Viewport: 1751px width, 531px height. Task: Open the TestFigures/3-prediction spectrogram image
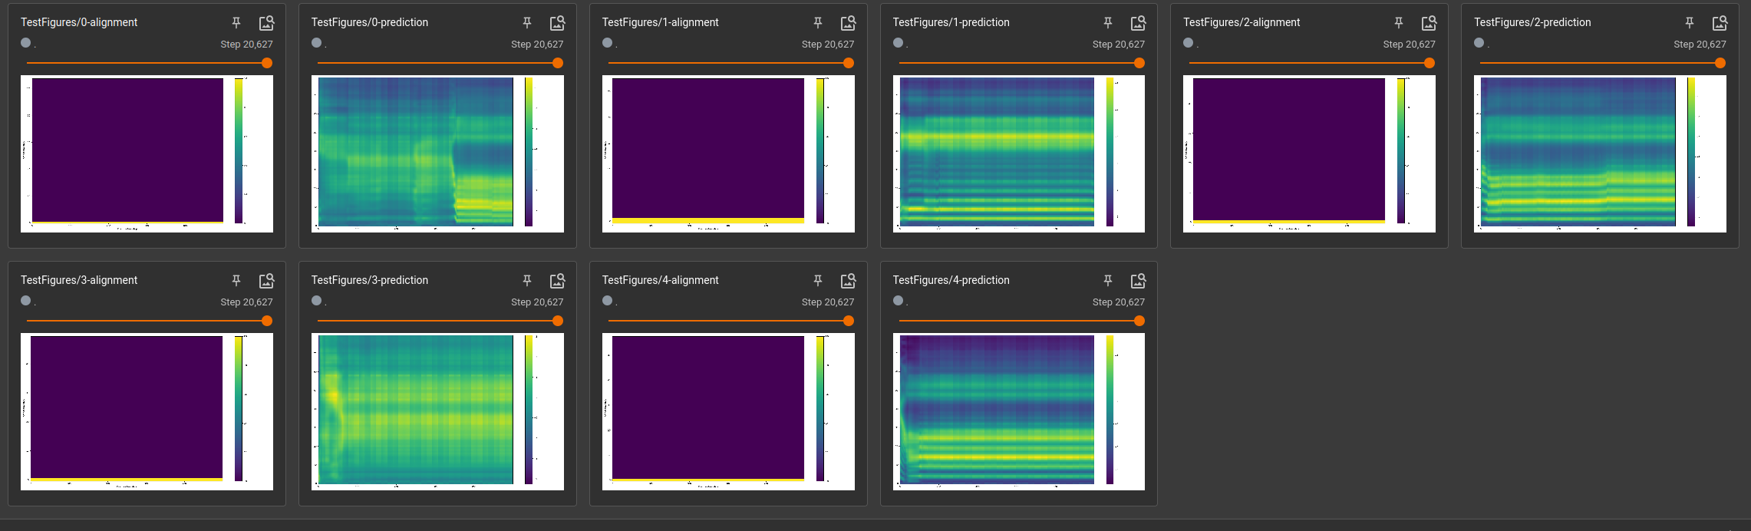click(x=437, y=411)
